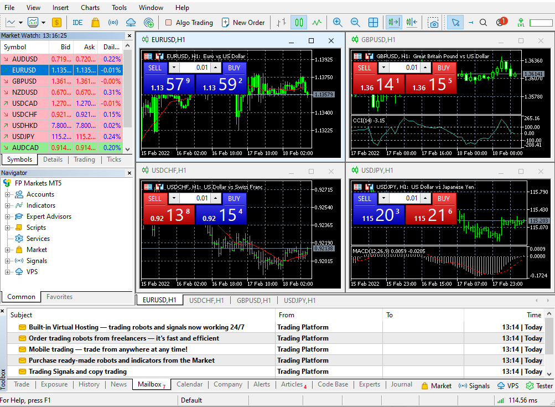Click SELL on the USDCHF chart
The width and height of the screenshot is (555, 407).
(x=155, y=198)
